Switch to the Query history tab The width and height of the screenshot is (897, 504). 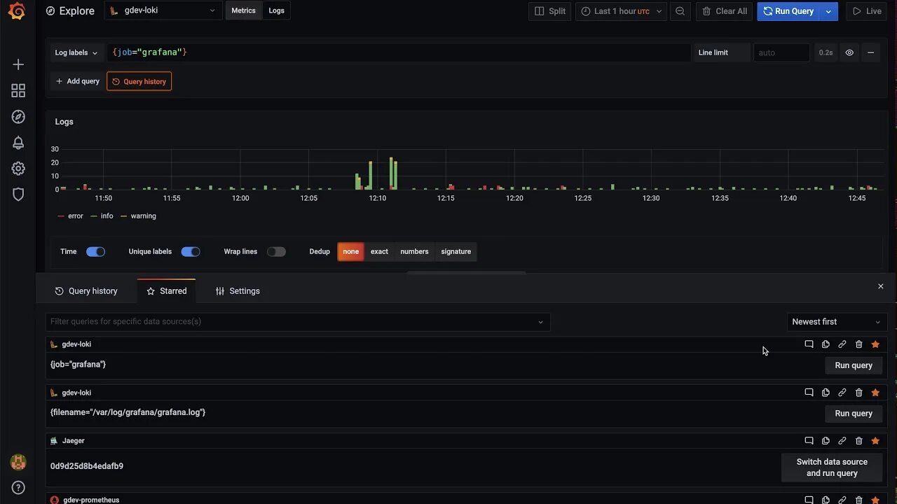(x=86, y=291)
